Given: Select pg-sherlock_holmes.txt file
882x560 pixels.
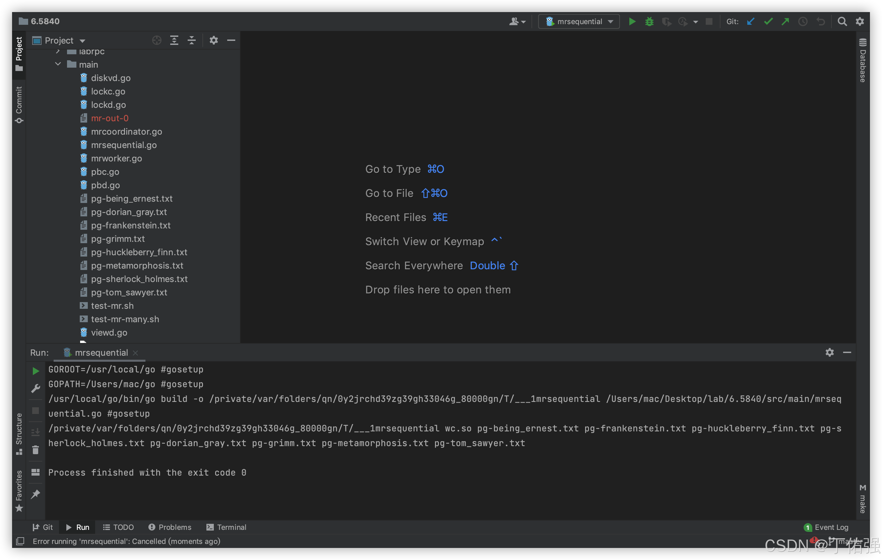Looking at the screenshot, I should pos(139,279).
